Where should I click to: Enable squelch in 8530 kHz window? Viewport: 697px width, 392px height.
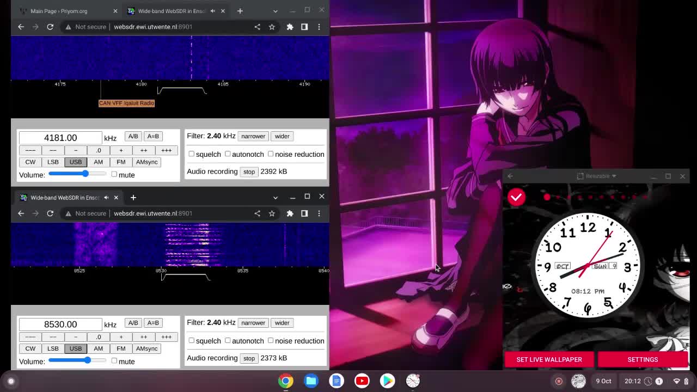[191, 340]
